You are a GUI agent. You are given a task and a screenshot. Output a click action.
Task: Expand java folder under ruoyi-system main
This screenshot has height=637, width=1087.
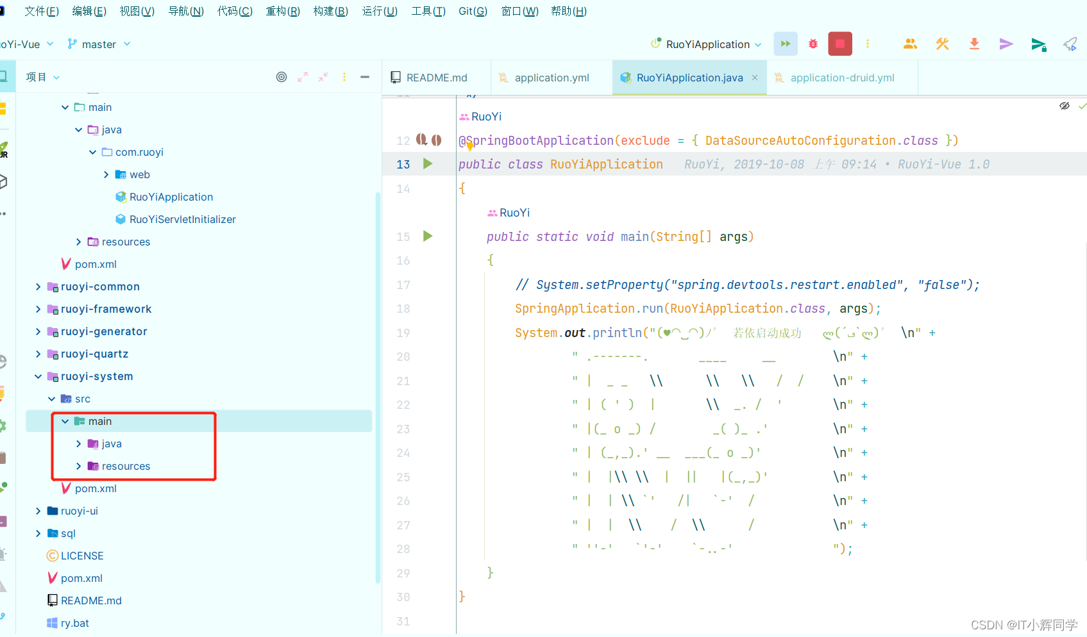coord(78,443)
